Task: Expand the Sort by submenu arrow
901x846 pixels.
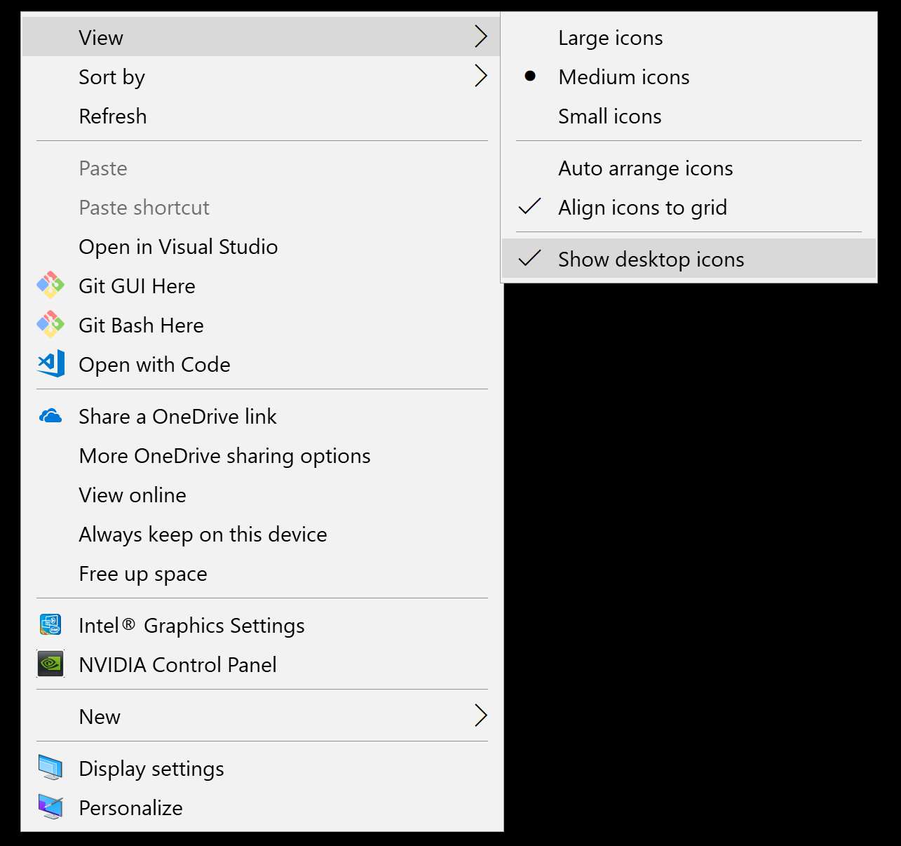Action: coord(480,76)
